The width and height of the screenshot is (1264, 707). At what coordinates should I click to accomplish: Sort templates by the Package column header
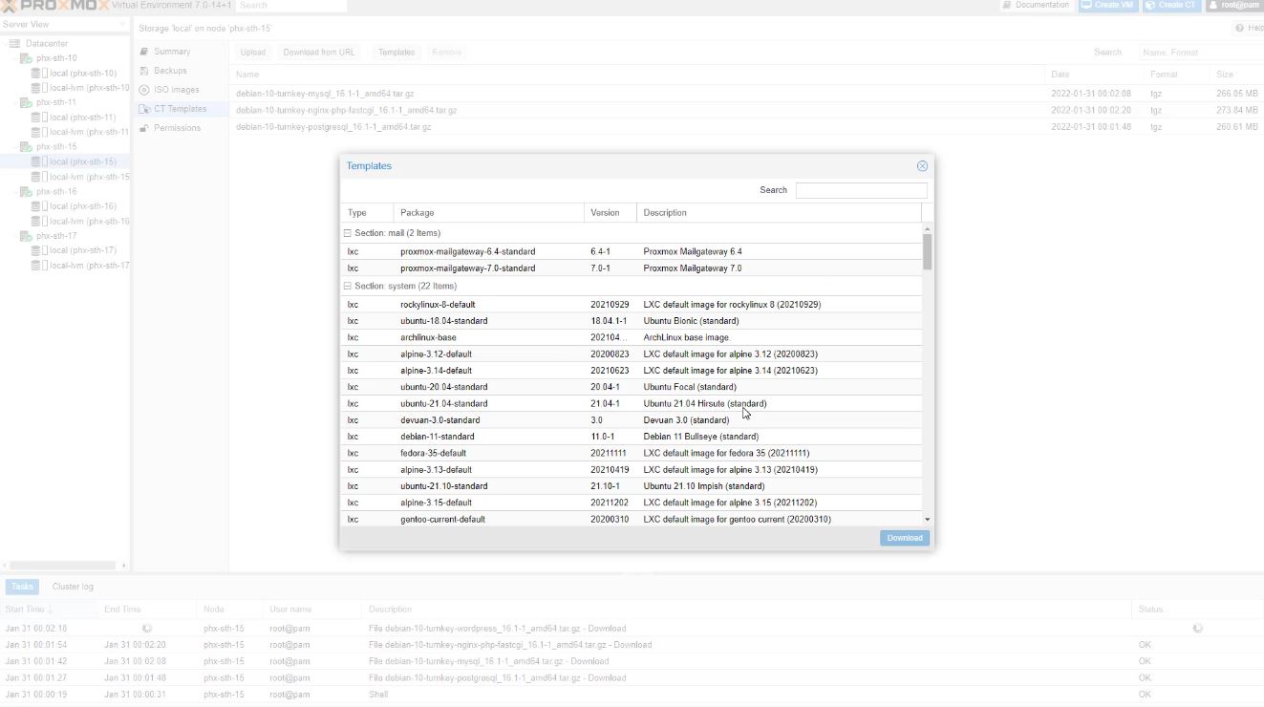pos(487,213)
